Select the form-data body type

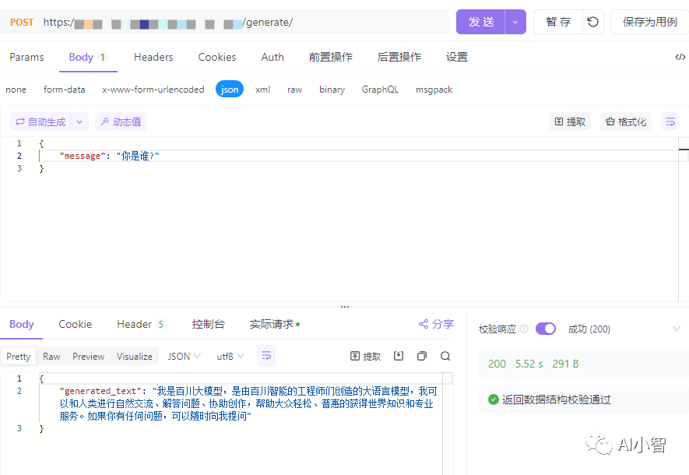point(64,90)
